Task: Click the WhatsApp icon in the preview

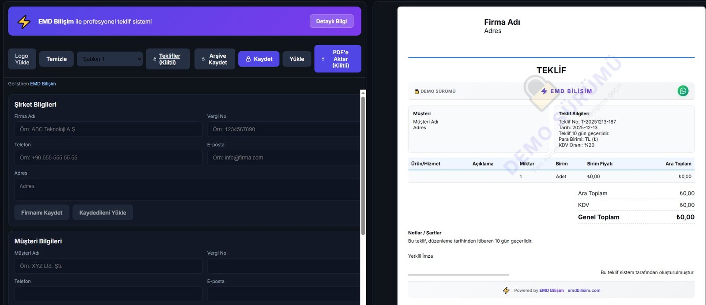Action: click(683, 91)
